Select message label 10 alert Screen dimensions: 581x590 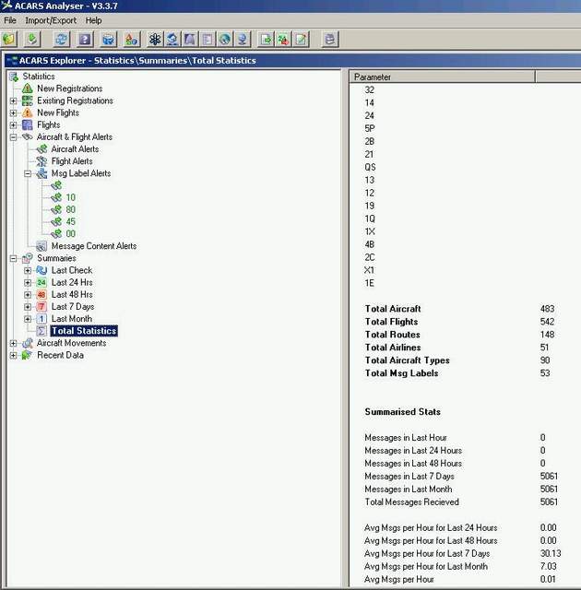tap(71, 197)
